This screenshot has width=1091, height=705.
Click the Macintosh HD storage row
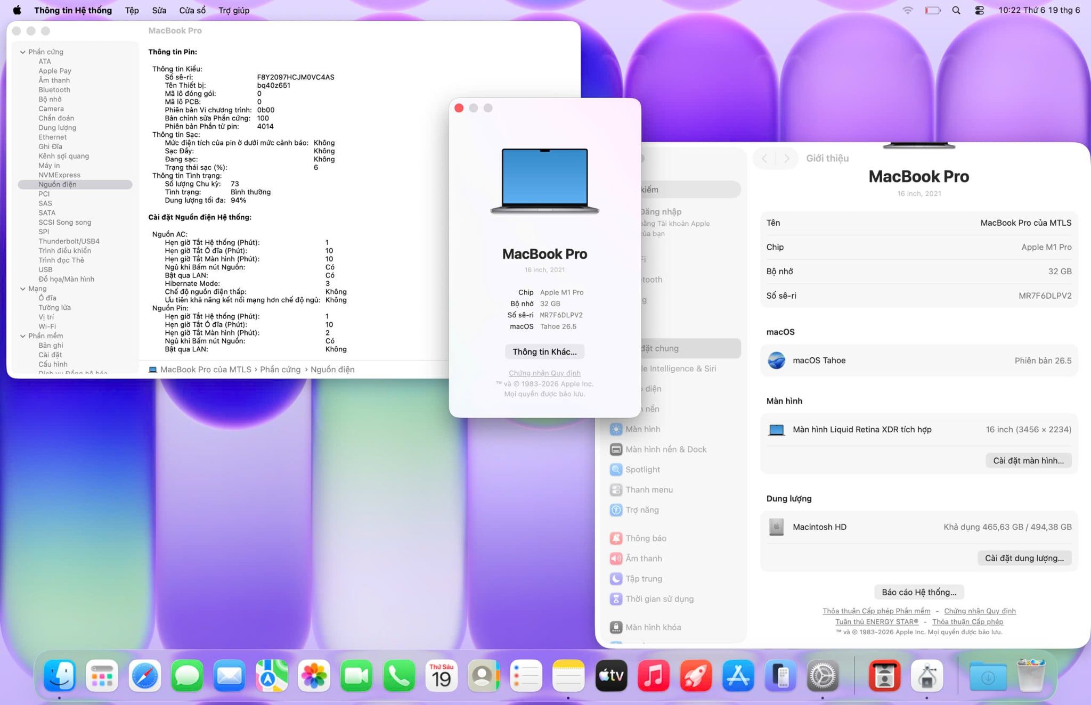coord(919,527)
